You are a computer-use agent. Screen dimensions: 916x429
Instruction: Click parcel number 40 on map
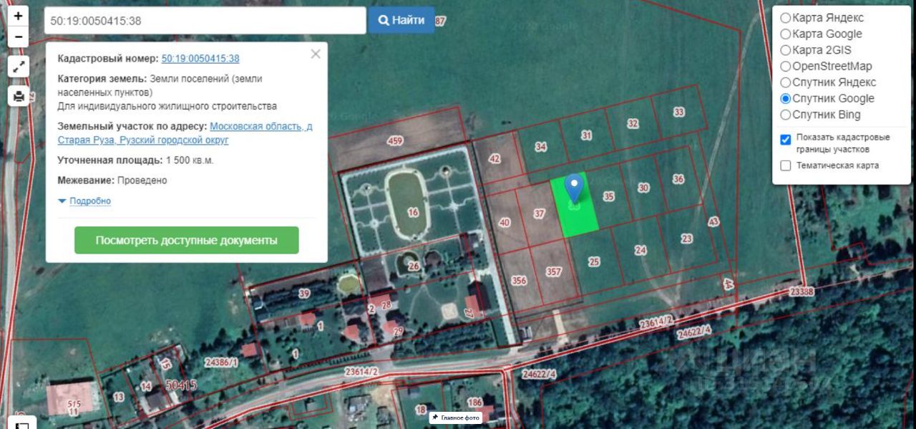(505, 223)
